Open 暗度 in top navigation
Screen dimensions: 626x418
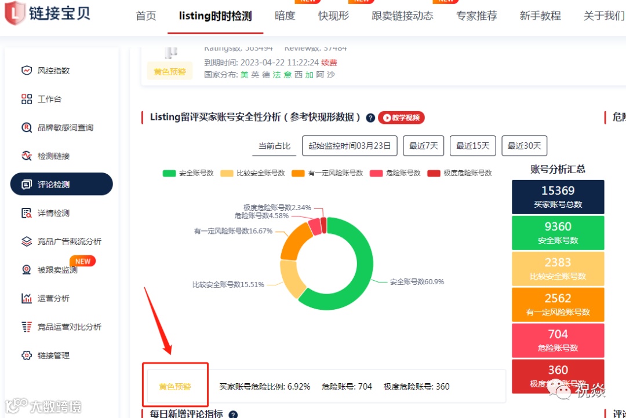[x=285, y=16]
